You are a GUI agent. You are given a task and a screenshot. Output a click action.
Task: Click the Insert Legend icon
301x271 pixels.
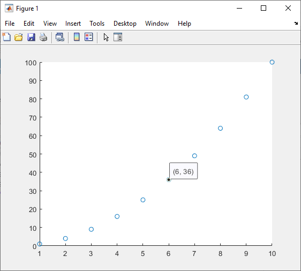pyautogui.click(x=89, y=37)
